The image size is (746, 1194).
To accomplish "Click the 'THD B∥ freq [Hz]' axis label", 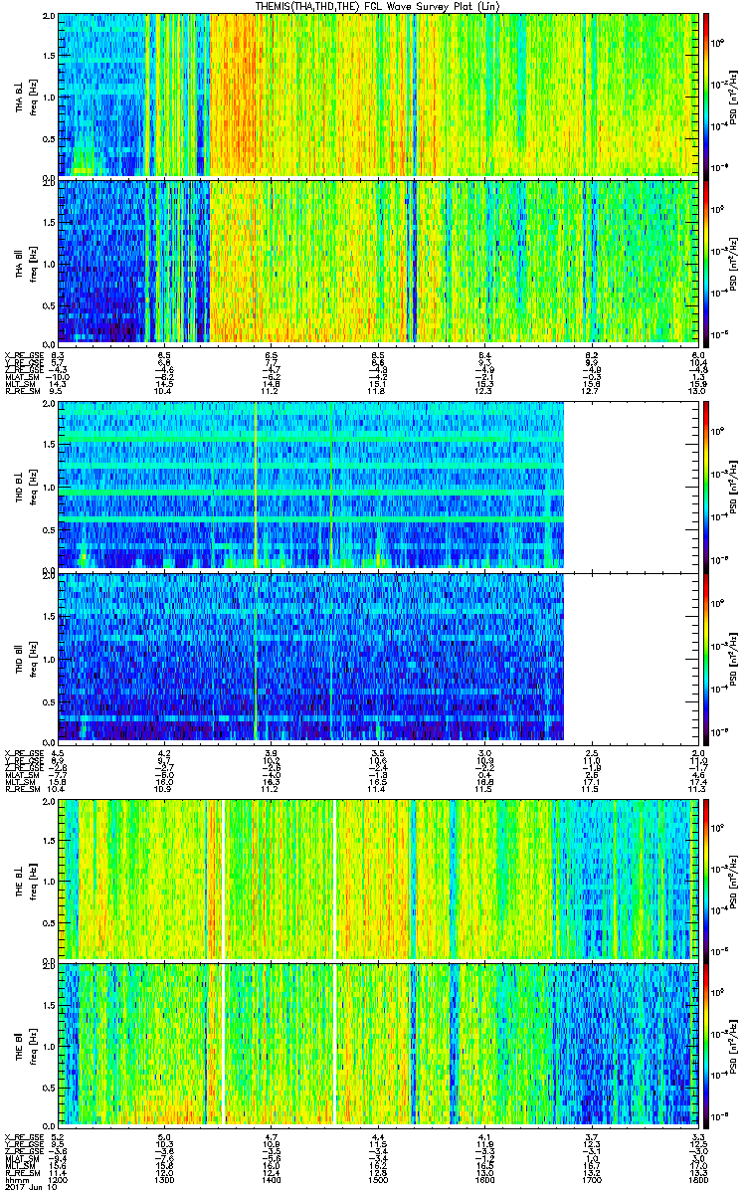I will pyautogui.click(x=25, y=657).
